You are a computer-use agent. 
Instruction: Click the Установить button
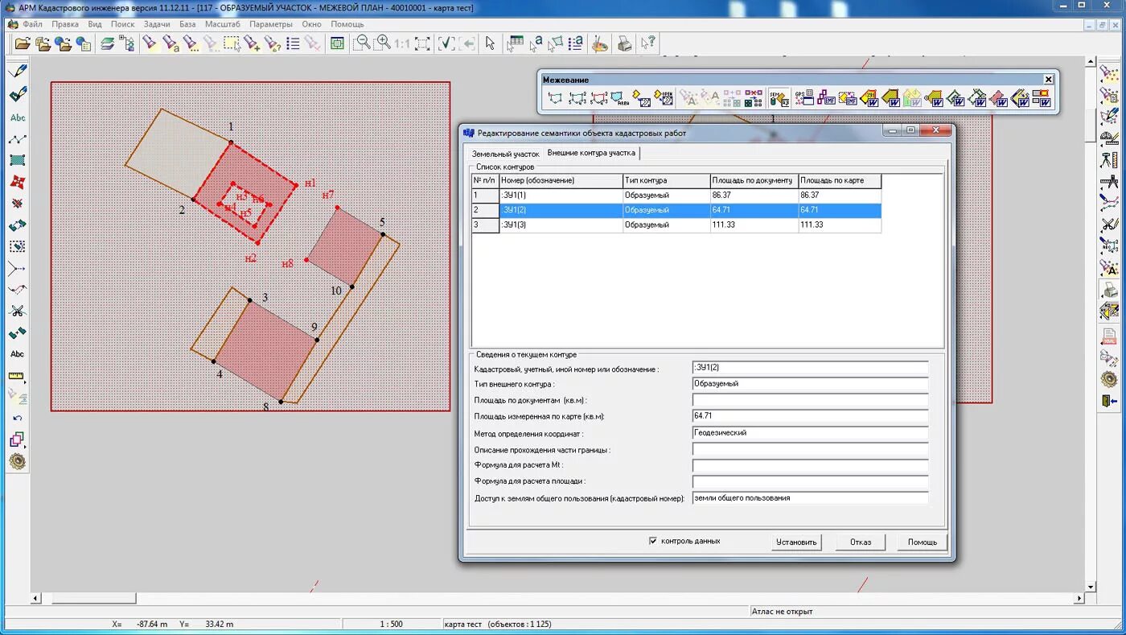796,542
